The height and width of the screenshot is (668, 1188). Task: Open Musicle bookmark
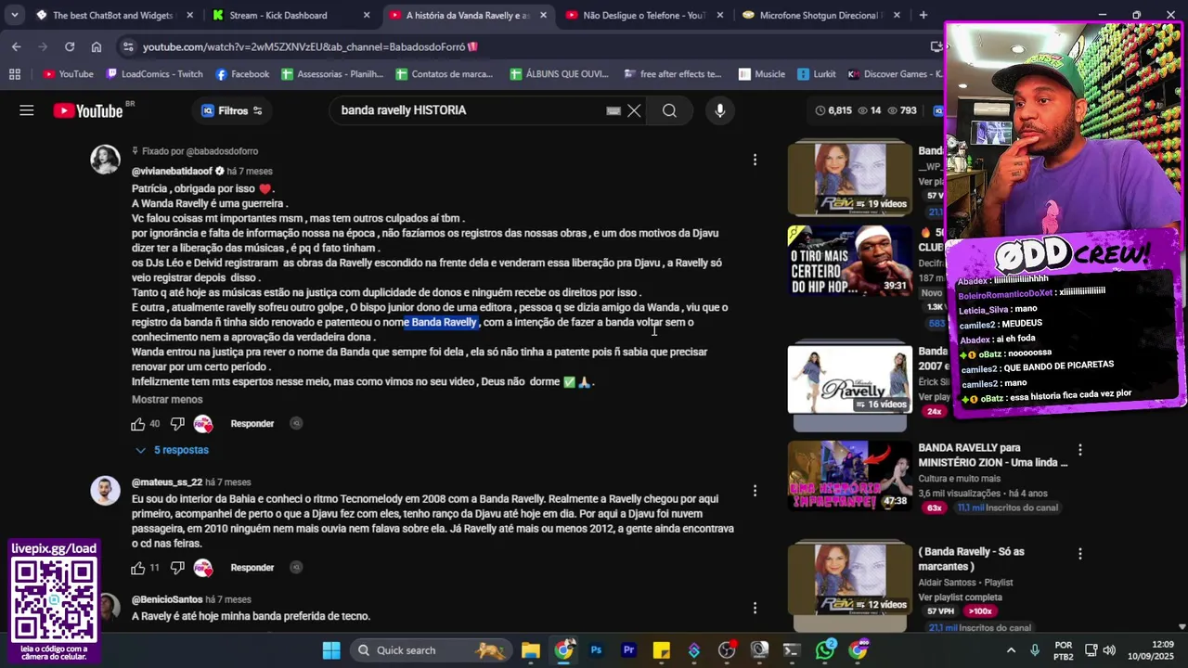[x=762, y=74]
